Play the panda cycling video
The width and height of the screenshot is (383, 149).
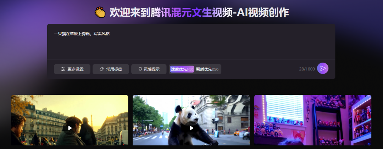pos(191,128)
